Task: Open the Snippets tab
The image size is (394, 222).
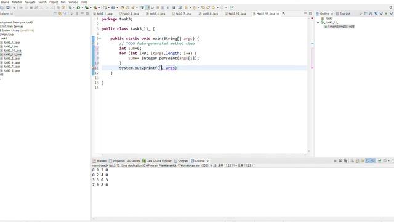Action: click(x=181, y=160)
